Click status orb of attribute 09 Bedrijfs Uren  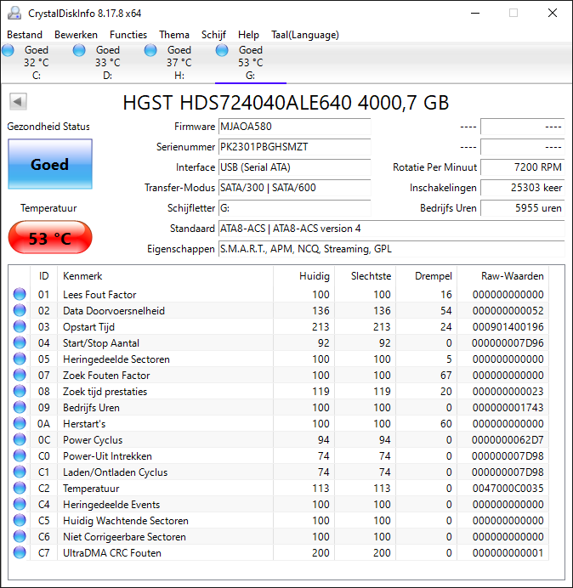20,407
